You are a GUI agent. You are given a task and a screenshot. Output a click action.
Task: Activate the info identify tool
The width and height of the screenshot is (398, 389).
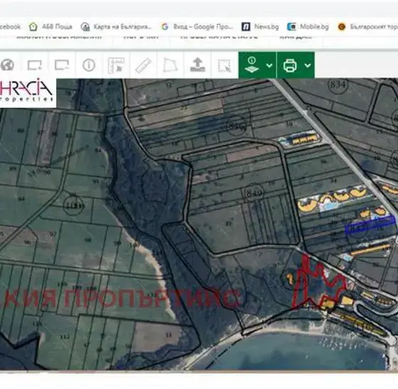89,65
